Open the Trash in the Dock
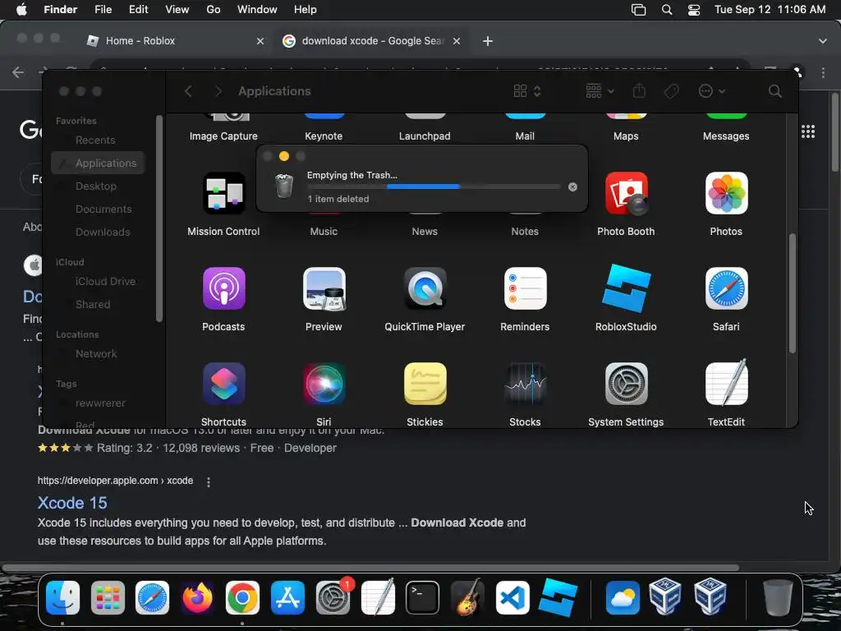Screen dimensions: 841x631 click(778, 597)
